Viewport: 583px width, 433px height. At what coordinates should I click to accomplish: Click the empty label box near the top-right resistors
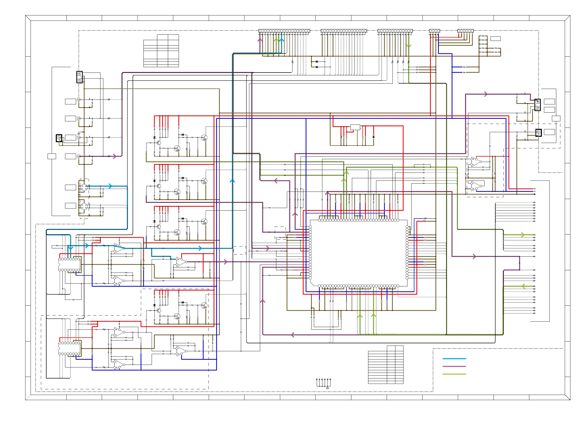pos(496,39)
